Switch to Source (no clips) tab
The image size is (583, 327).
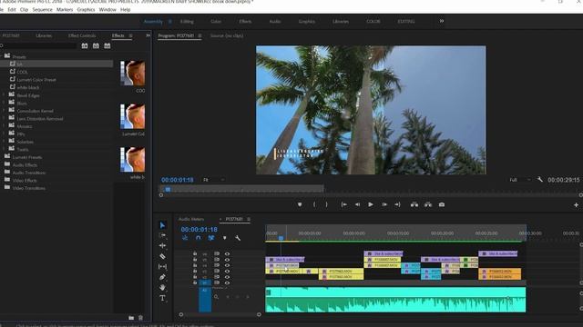[227, 35]
